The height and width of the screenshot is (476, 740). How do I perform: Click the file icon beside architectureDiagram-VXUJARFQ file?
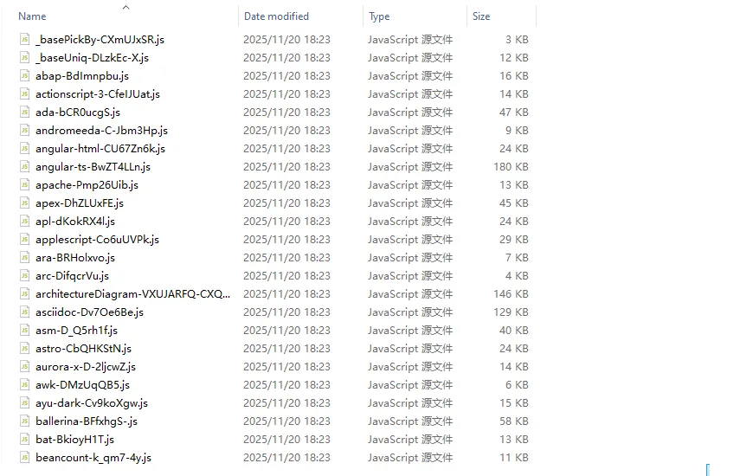click(x=24, y=293)
